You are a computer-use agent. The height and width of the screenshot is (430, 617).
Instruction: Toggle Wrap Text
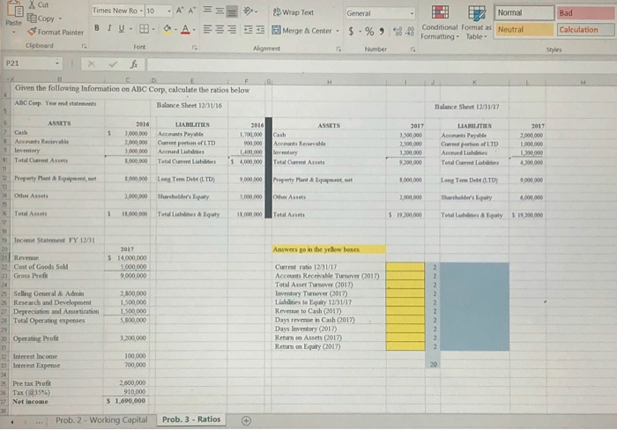pyautogui.click(x=294, y=12)
